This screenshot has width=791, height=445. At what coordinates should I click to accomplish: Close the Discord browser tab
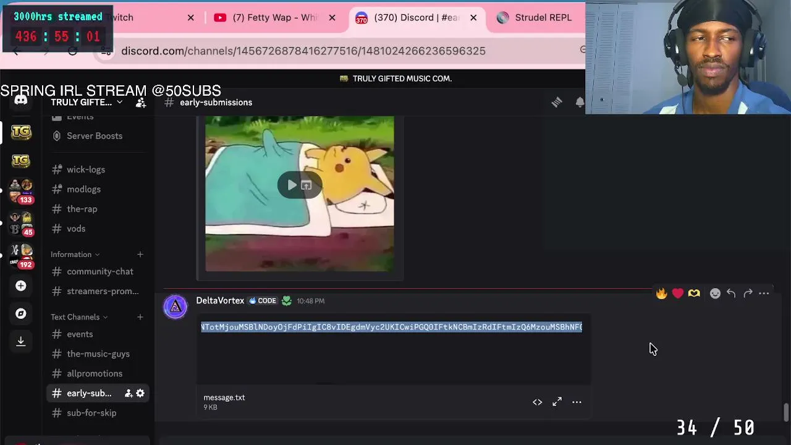(x=473, y=17)
